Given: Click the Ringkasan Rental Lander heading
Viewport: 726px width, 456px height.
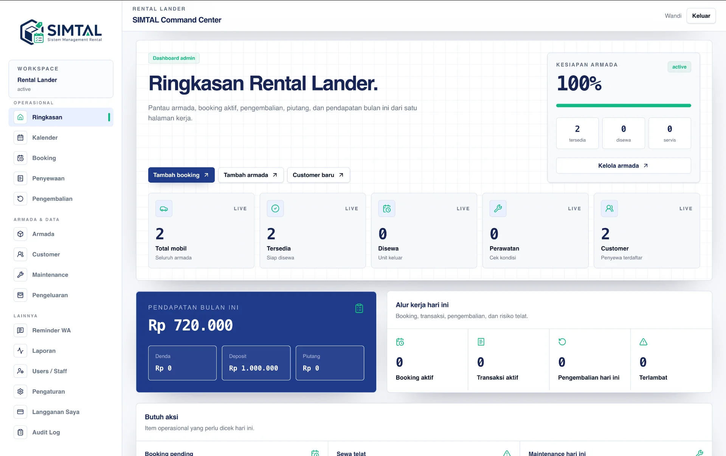Looking at the screenshot, I should 263,84.
